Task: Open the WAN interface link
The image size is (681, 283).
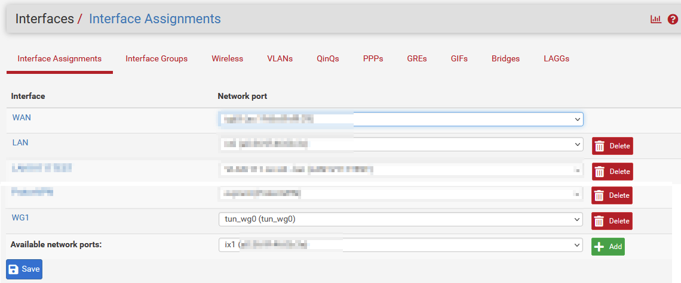Action: coord(22,118)
